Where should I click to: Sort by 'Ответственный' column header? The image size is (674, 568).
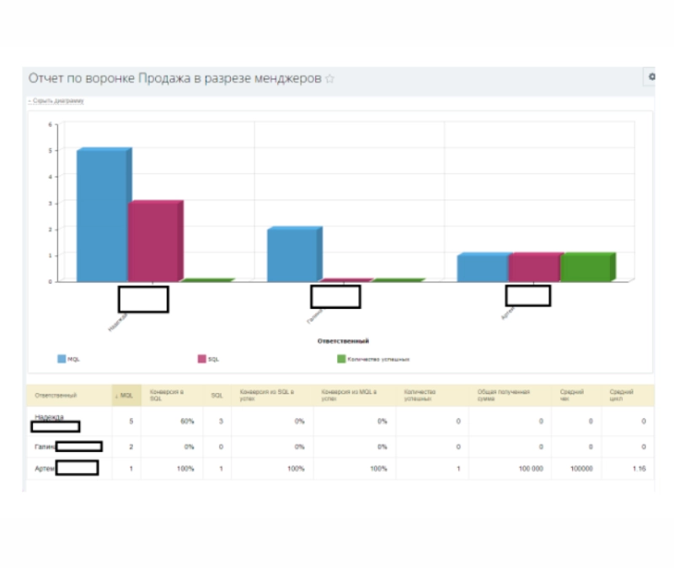pos(56,395)
